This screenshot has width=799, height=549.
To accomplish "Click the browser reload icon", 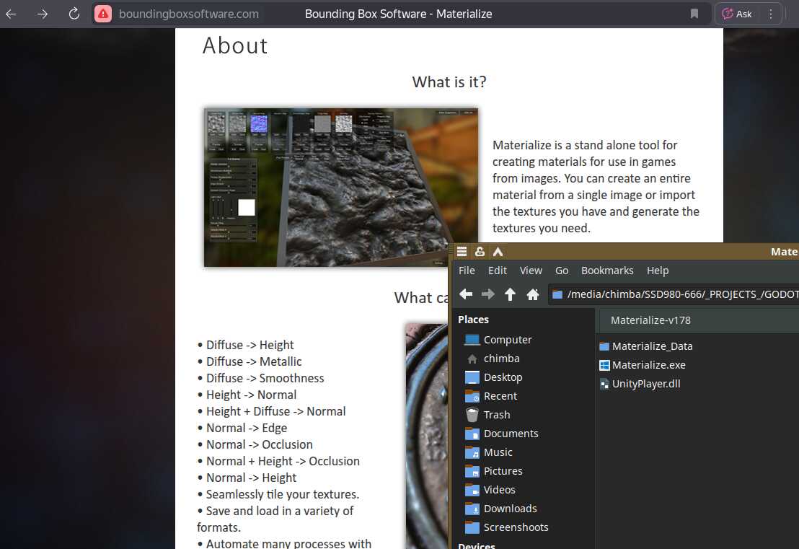I will click(x=74, y=14).
